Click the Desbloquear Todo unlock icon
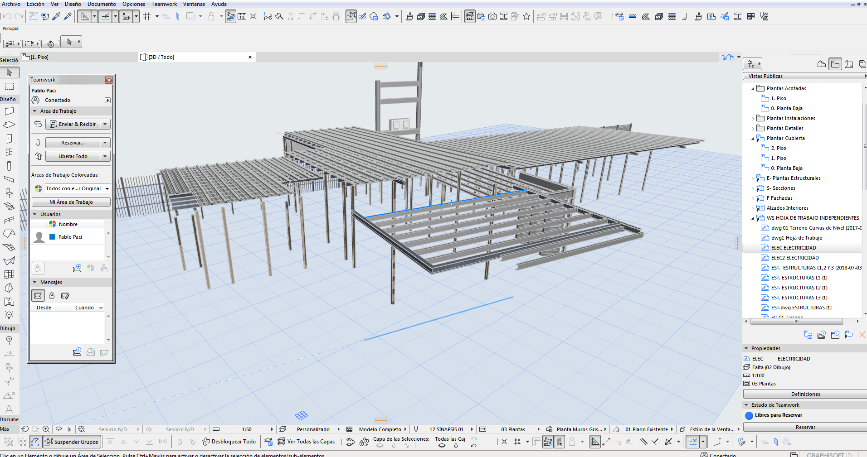 point(206,442)
